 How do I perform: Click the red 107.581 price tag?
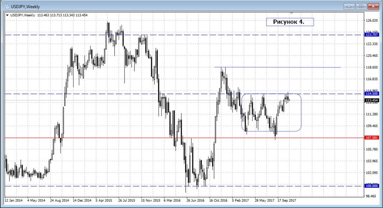(372, 138)
